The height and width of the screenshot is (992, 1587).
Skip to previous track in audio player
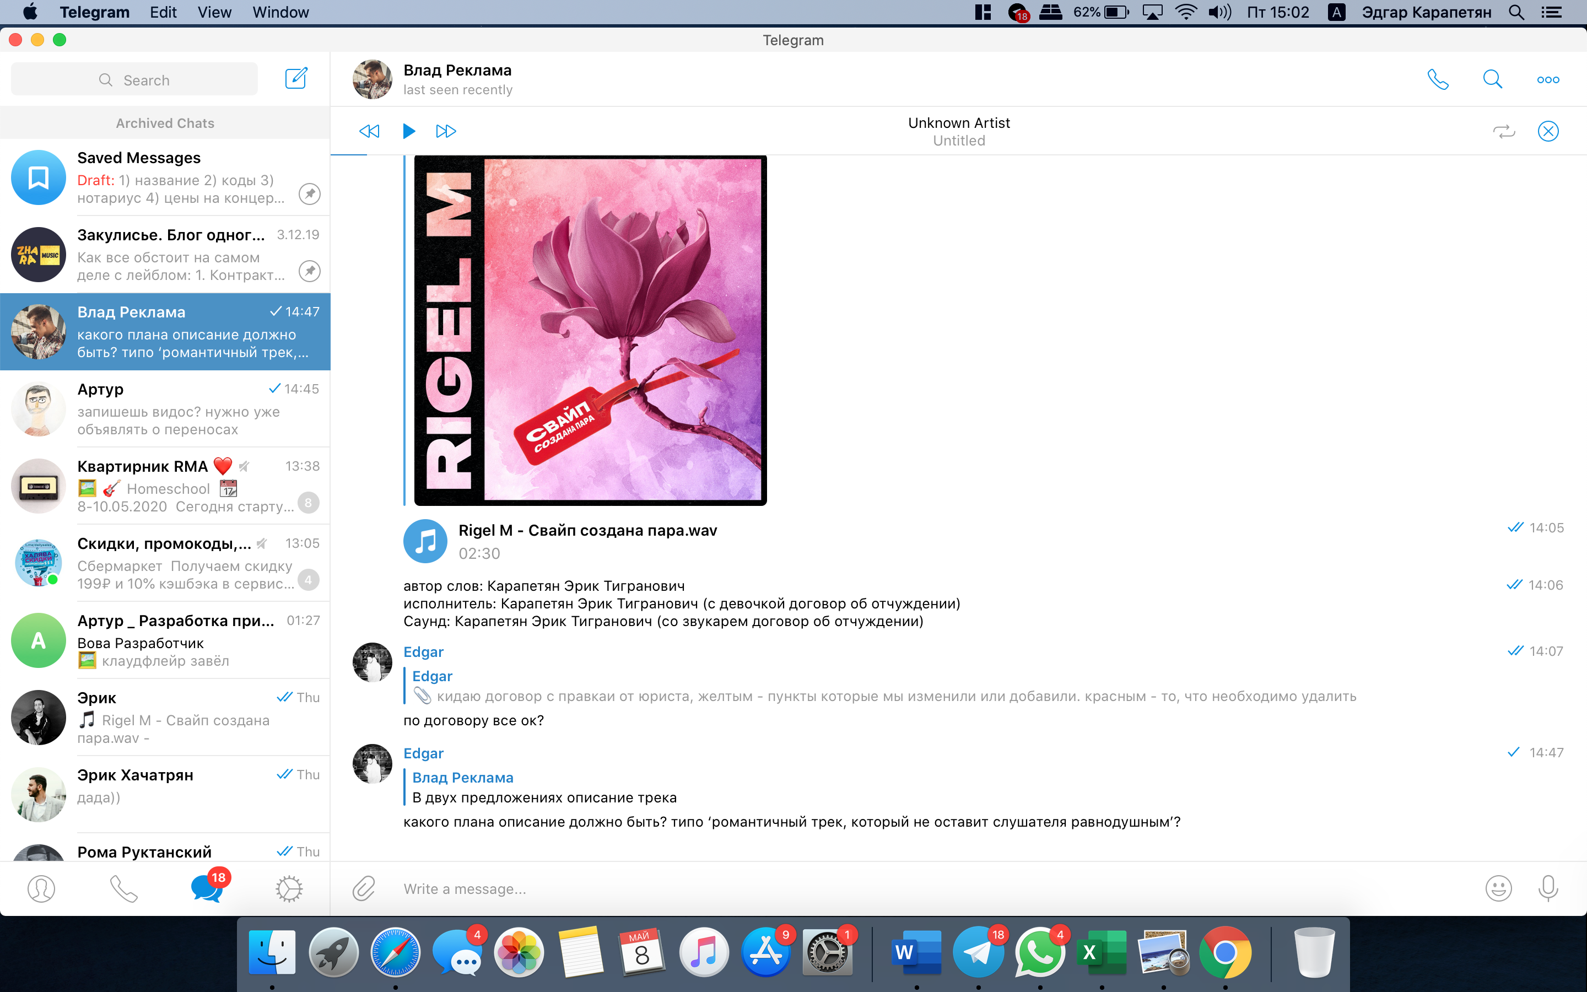click(x=369, y=131)
